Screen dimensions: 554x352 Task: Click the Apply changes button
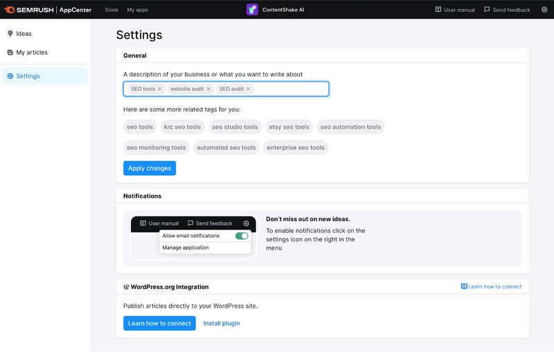coord(150,168)
